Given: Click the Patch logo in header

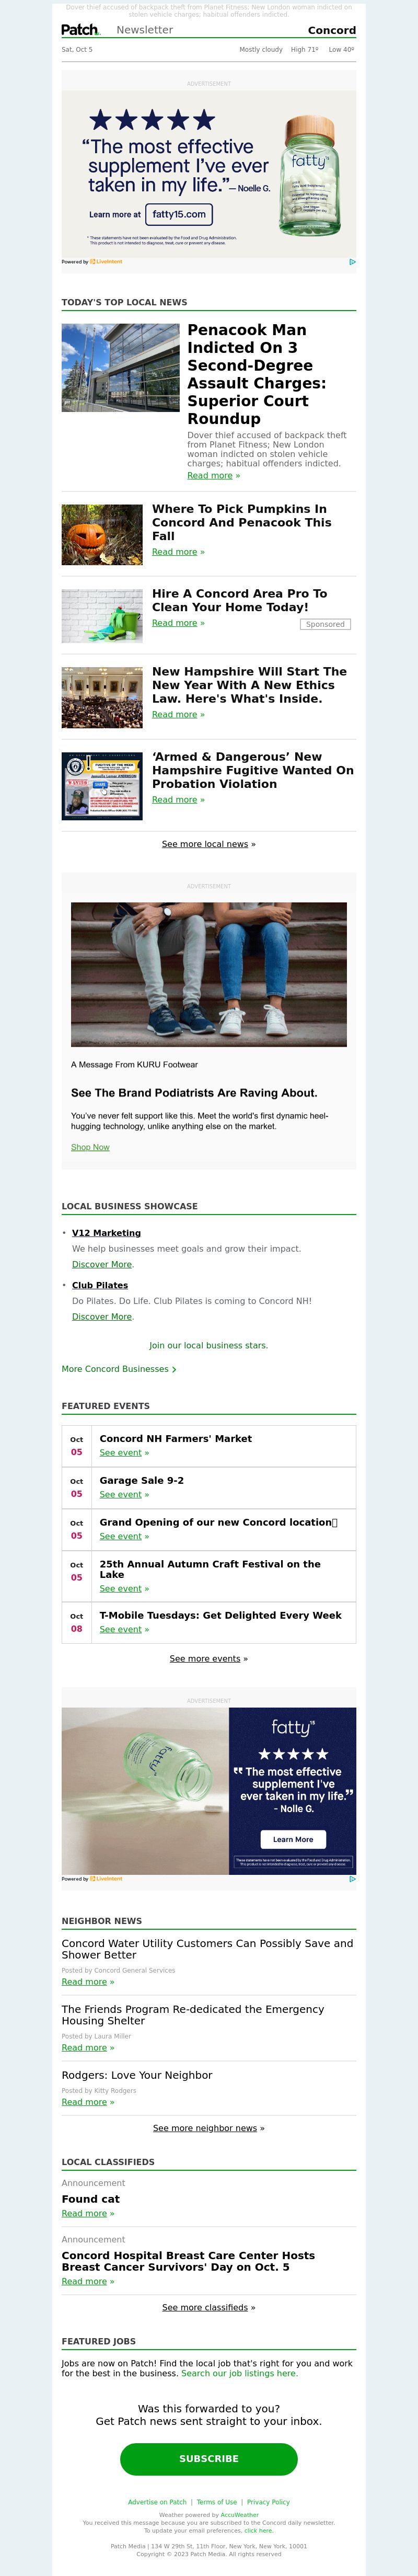Looking at the screenshot, I should tap(80, 30).
